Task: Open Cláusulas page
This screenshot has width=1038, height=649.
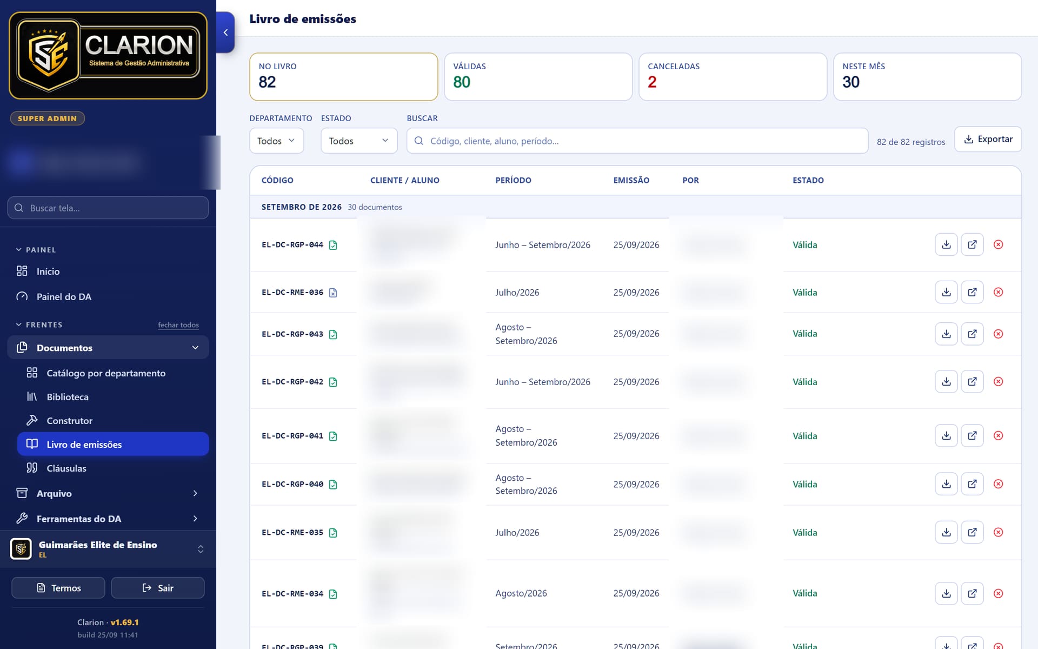Action: coord(113,468)
